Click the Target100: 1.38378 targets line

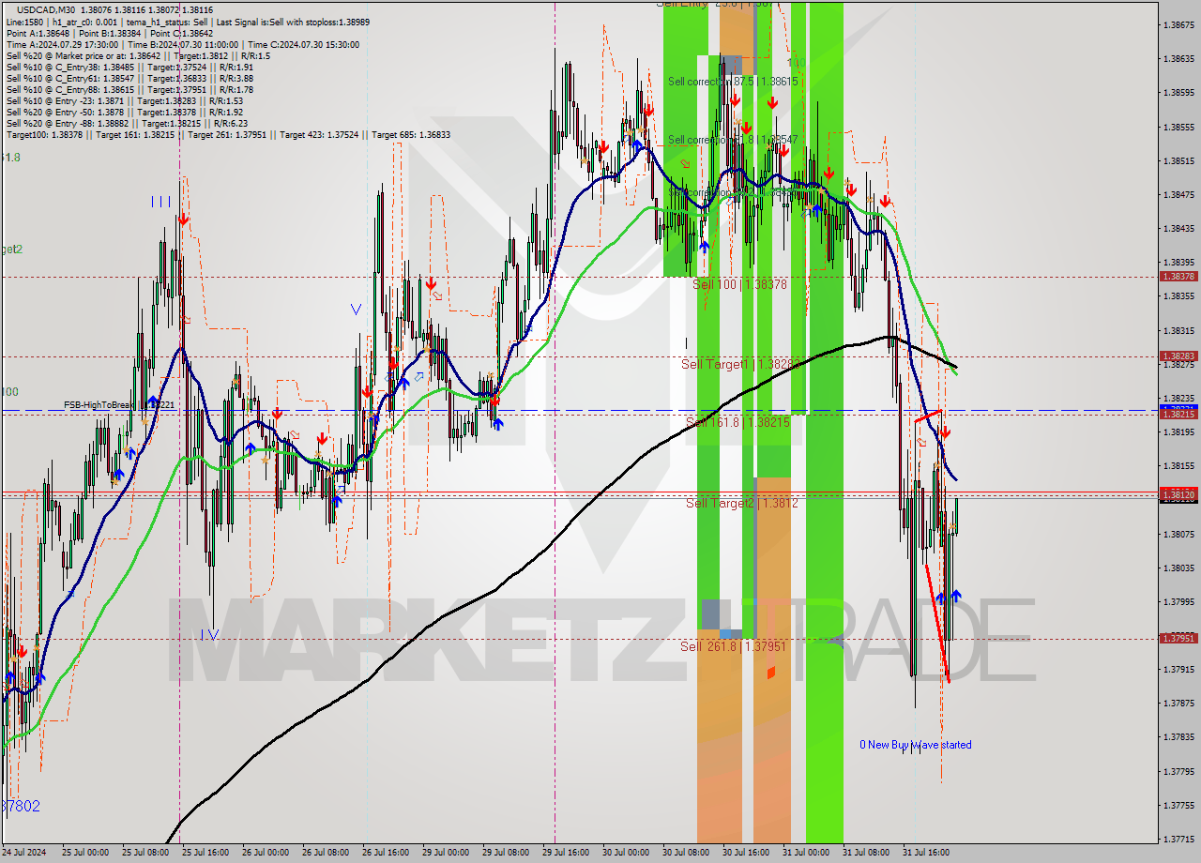click(228, 134)
